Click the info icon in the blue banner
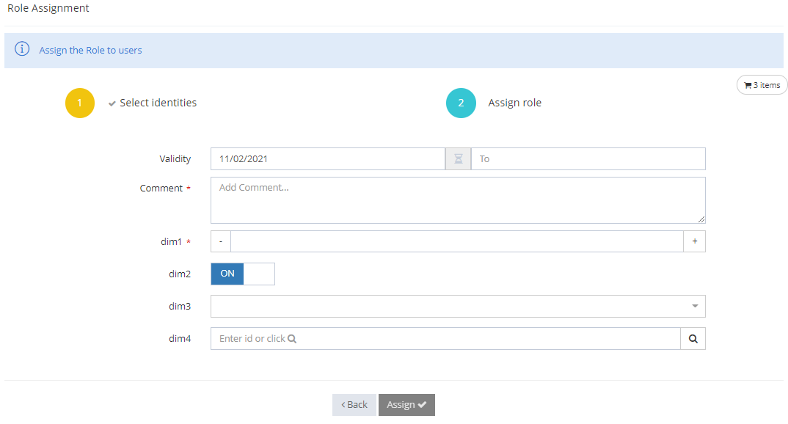Viewport: 788px width, 424px height. point(23,50)
